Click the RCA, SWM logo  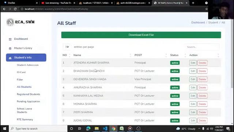20,22
